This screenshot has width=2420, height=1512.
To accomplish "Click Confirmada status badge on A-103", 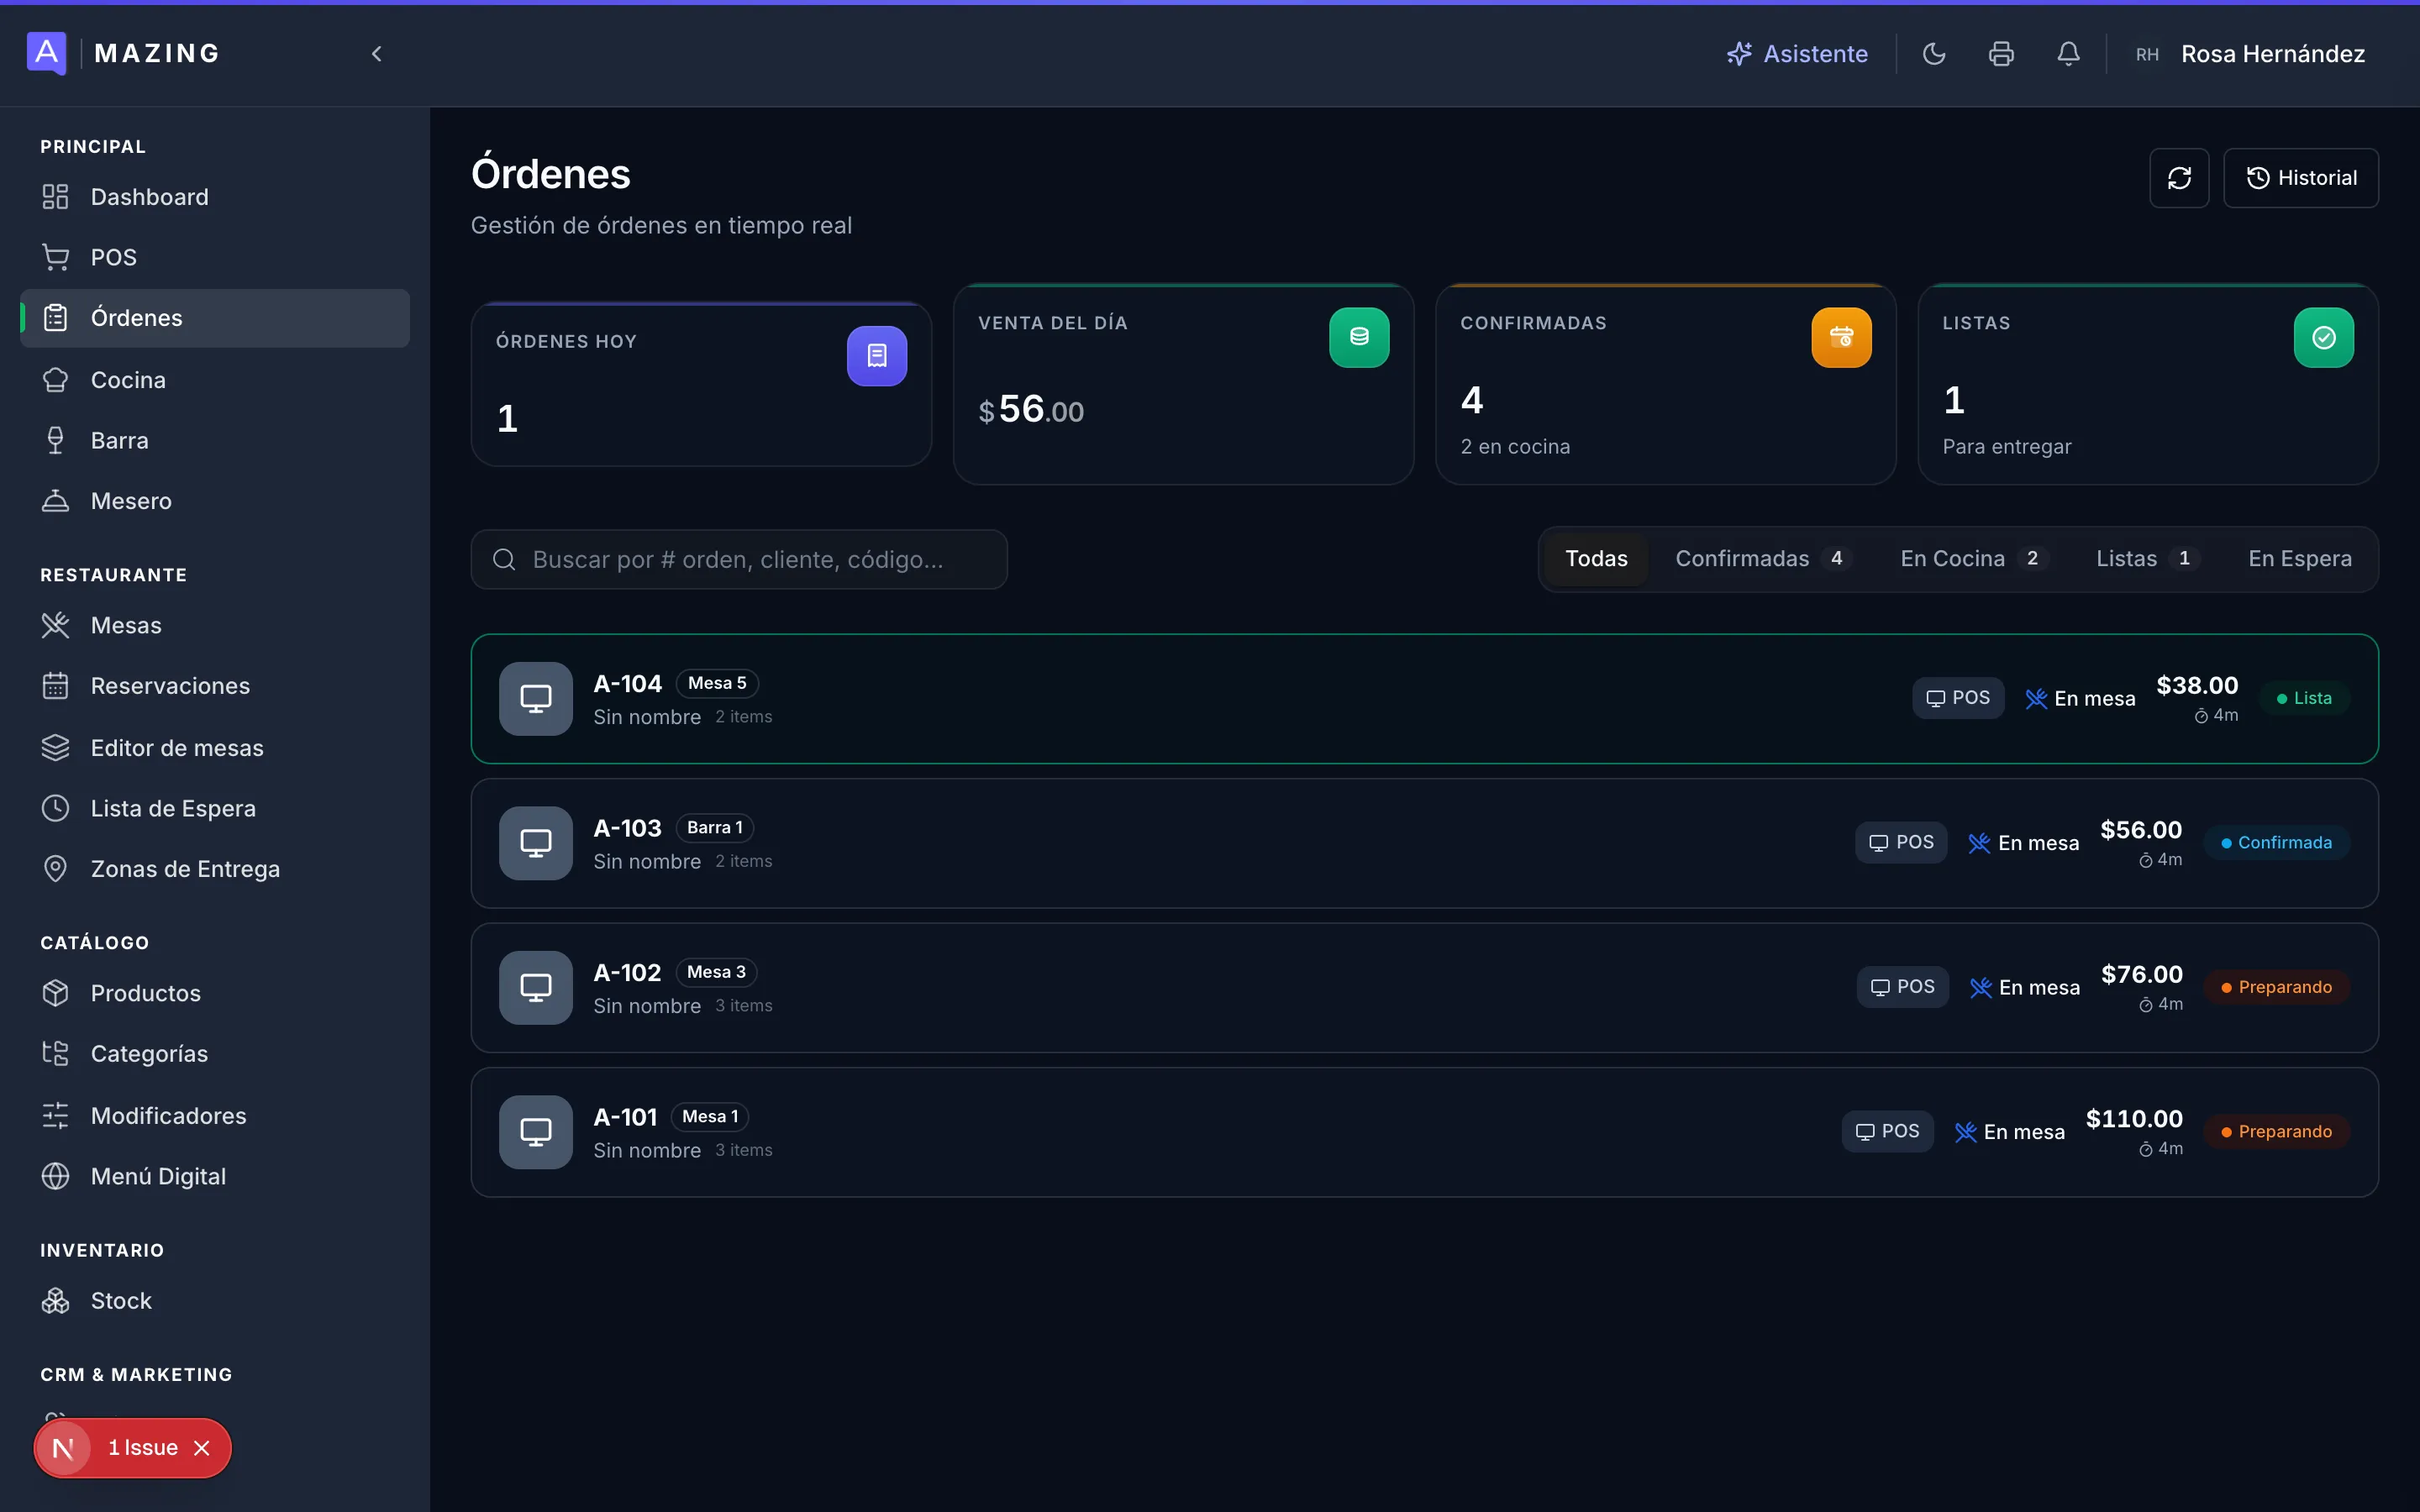I will click(x=2276, y=843).
